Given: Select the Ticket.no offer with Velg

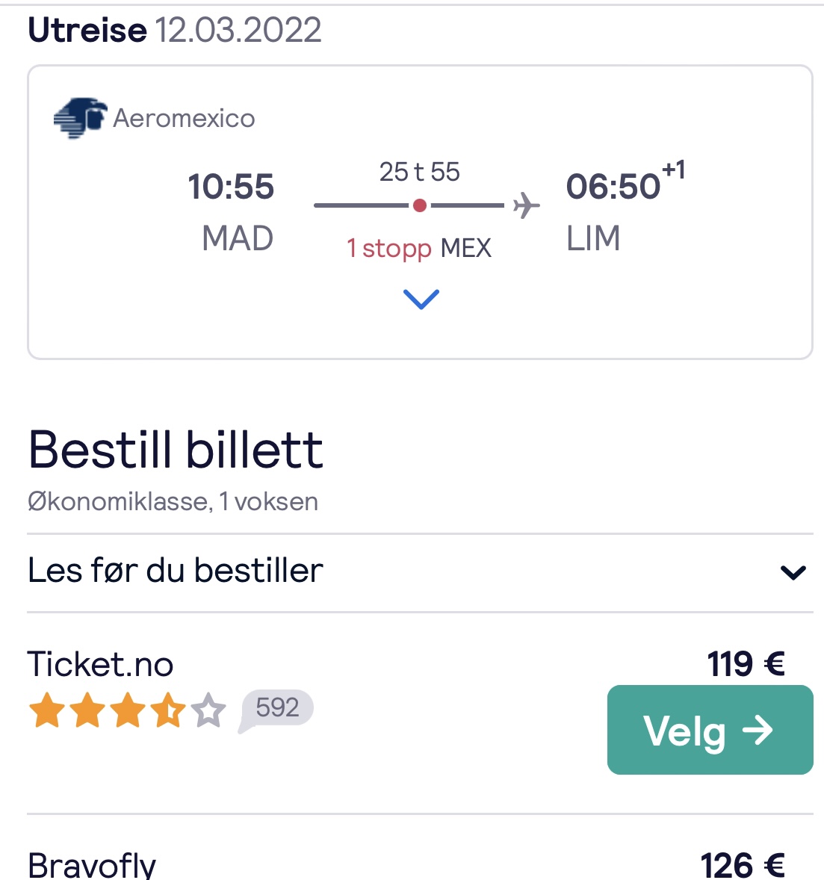Looking at the screenshot, I should (710, 730).
